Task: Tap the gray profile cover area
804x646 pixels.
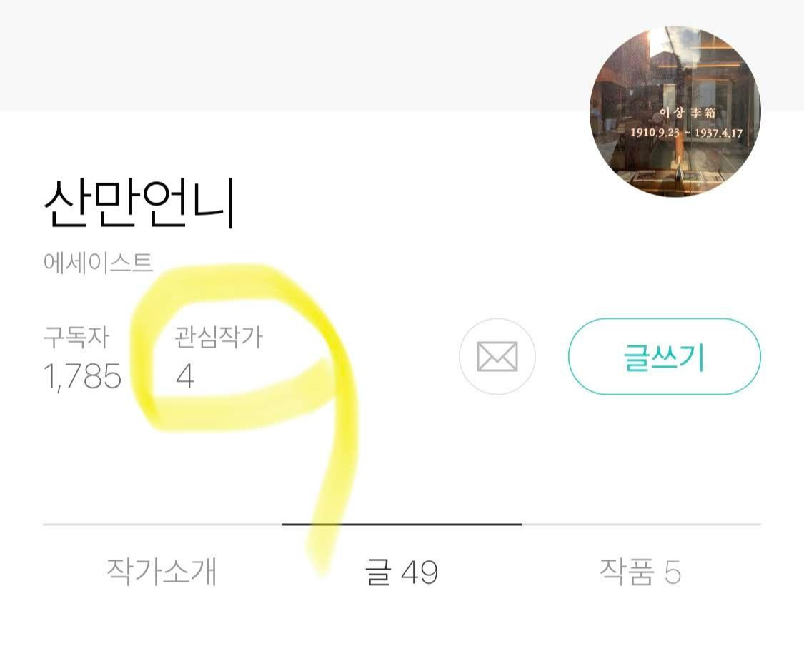Action: click(x=292, y=54)
